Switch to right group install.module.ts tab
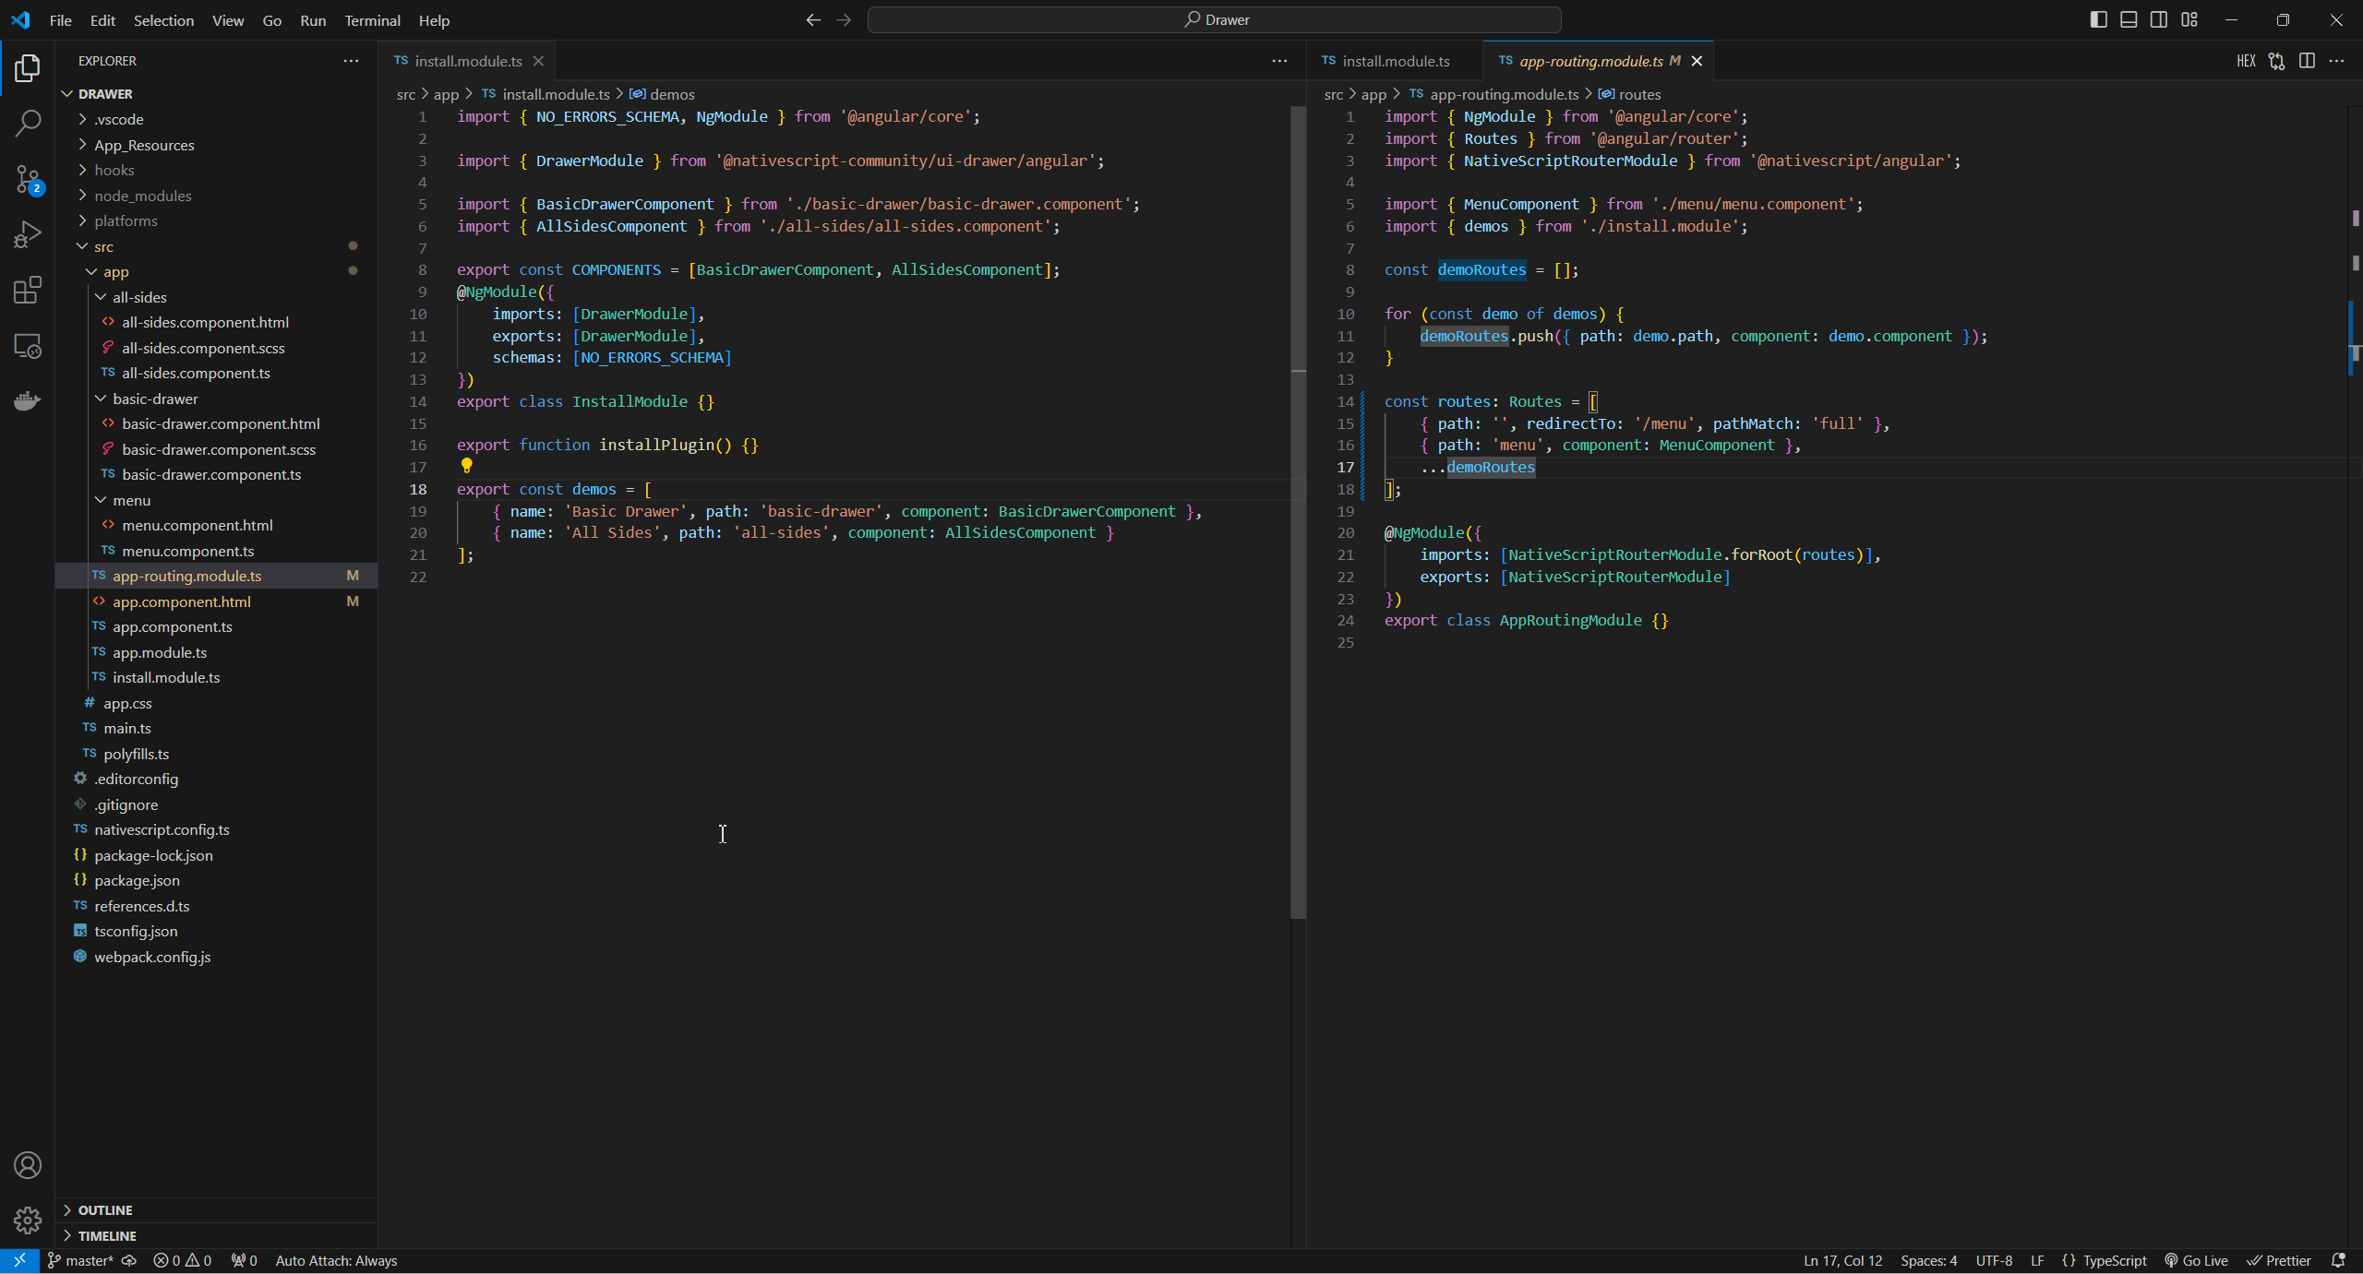 coord(1395,61)
